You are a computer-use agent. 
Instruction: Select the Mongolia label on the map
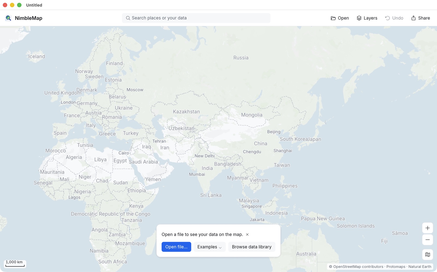(252, 115)
